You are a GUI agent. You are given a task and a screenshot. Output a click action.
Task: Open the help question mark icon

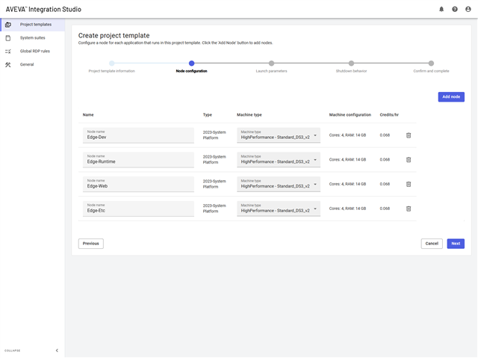[x=455, y=9]
